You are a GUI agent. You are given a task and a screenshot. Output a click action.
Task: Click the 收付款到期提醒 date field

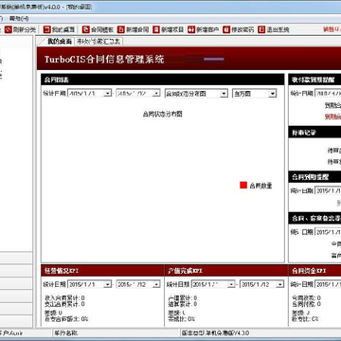[328, 94]
